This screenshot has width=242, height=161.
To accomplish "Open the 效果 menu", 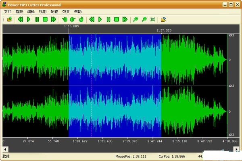I will tap(66, 12).
